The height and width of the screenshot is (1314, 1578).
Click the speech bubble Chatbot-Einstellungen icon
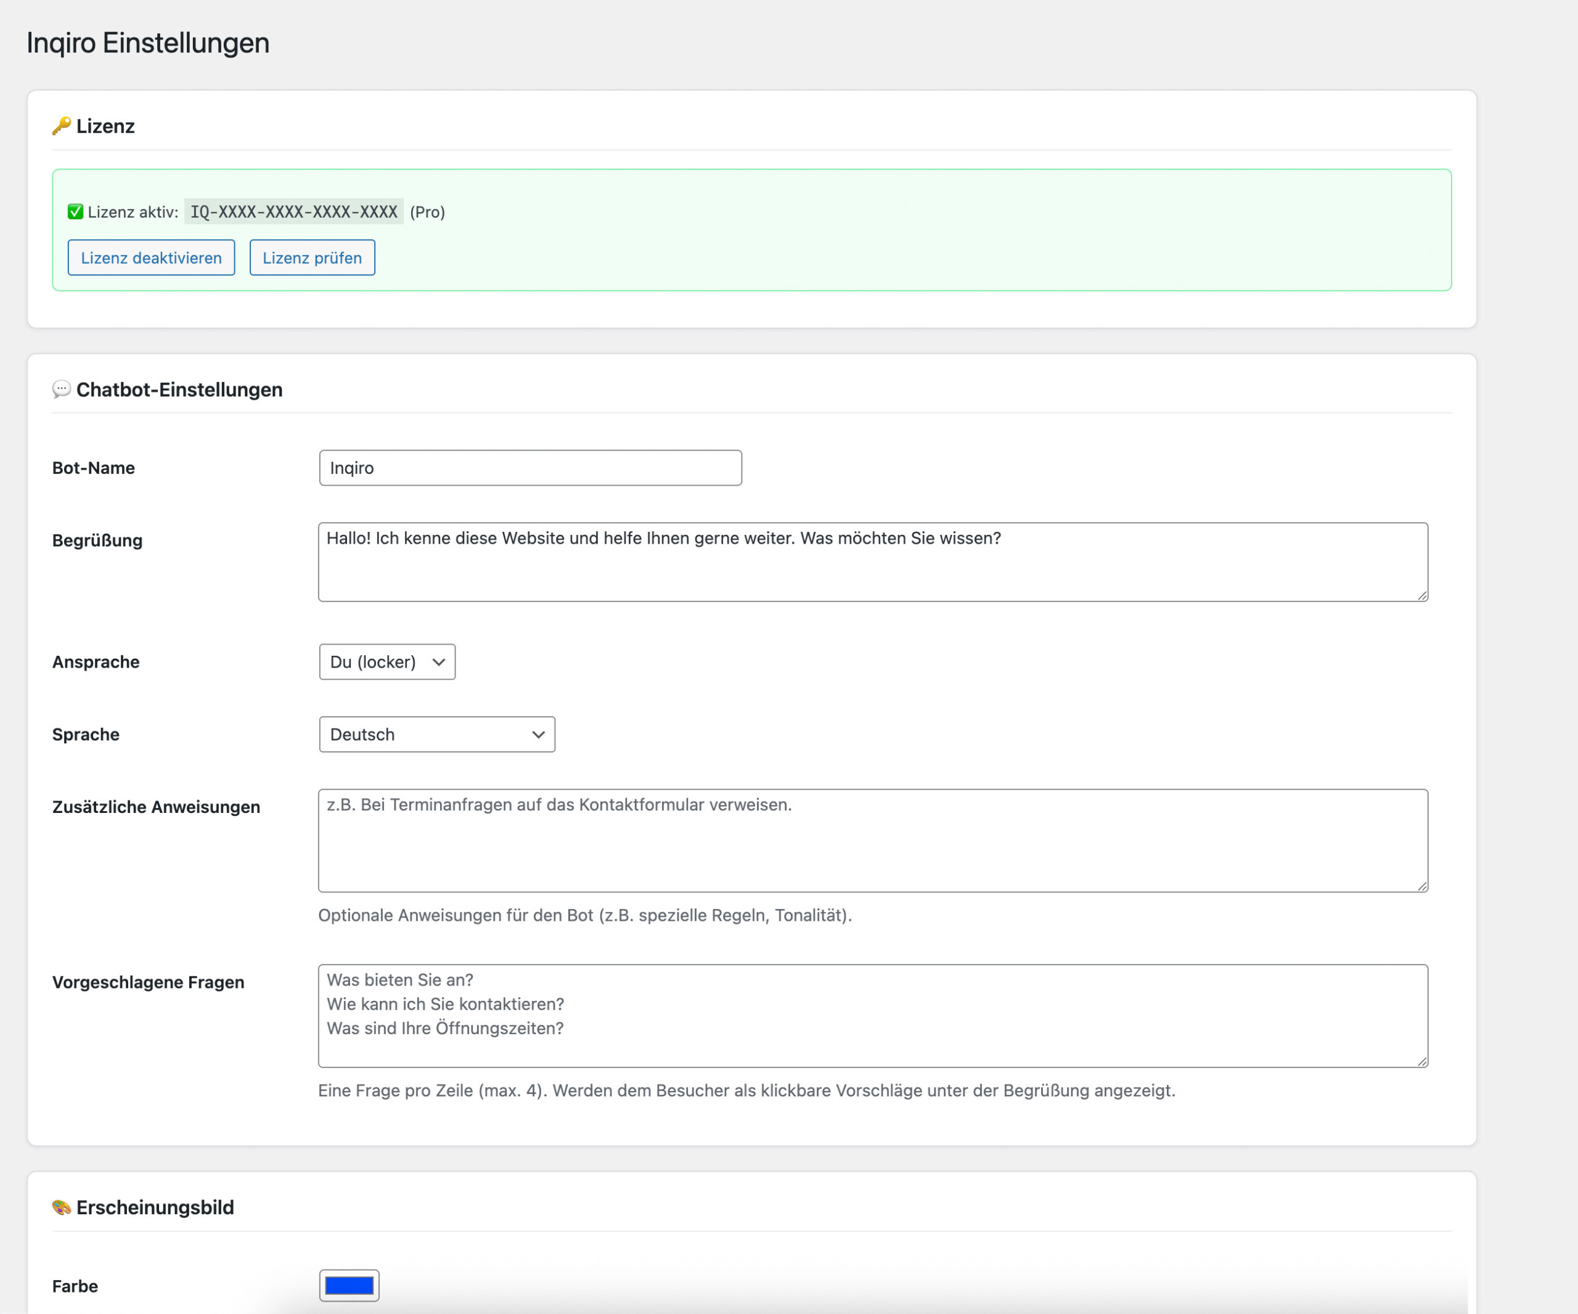click(x=61, y=389)
